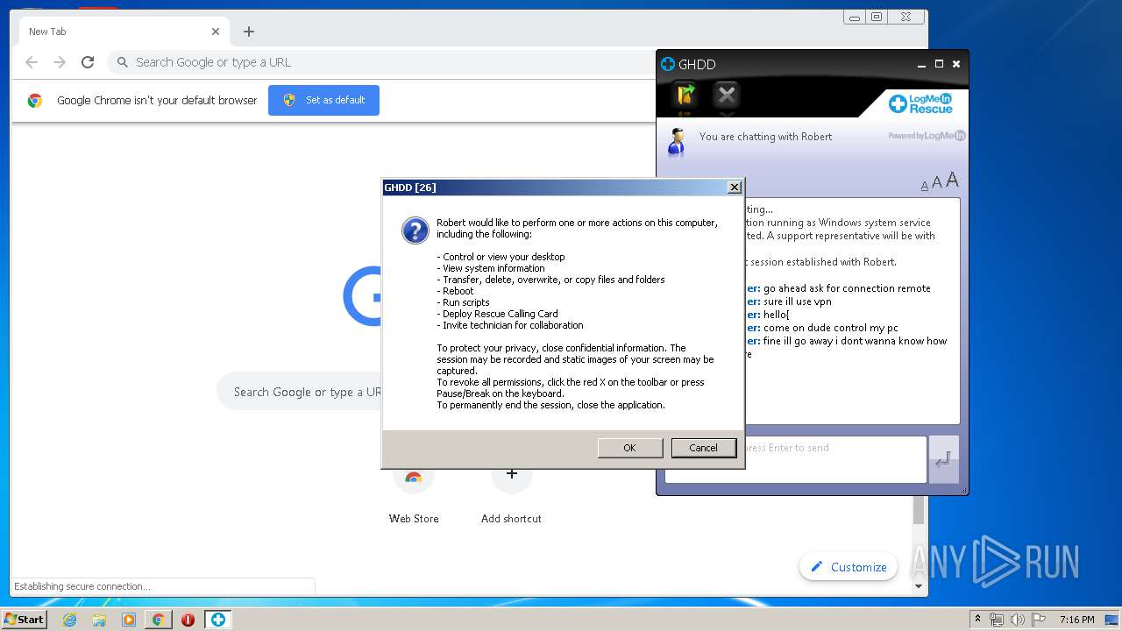Click 'View system information' line
Image resolution: width=1122 pixels, height=631 pixels.
[x=491, y=268]
